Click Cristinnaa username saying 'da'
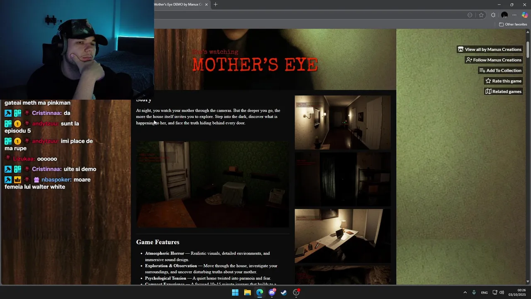This screenshot has width=531, height=299. (x=46, y=113)
